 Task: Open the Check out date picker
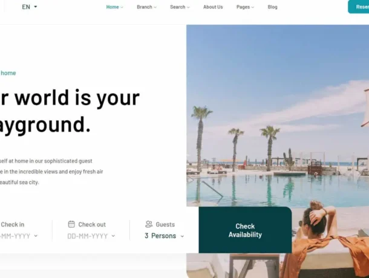click(x=91, y=236)
